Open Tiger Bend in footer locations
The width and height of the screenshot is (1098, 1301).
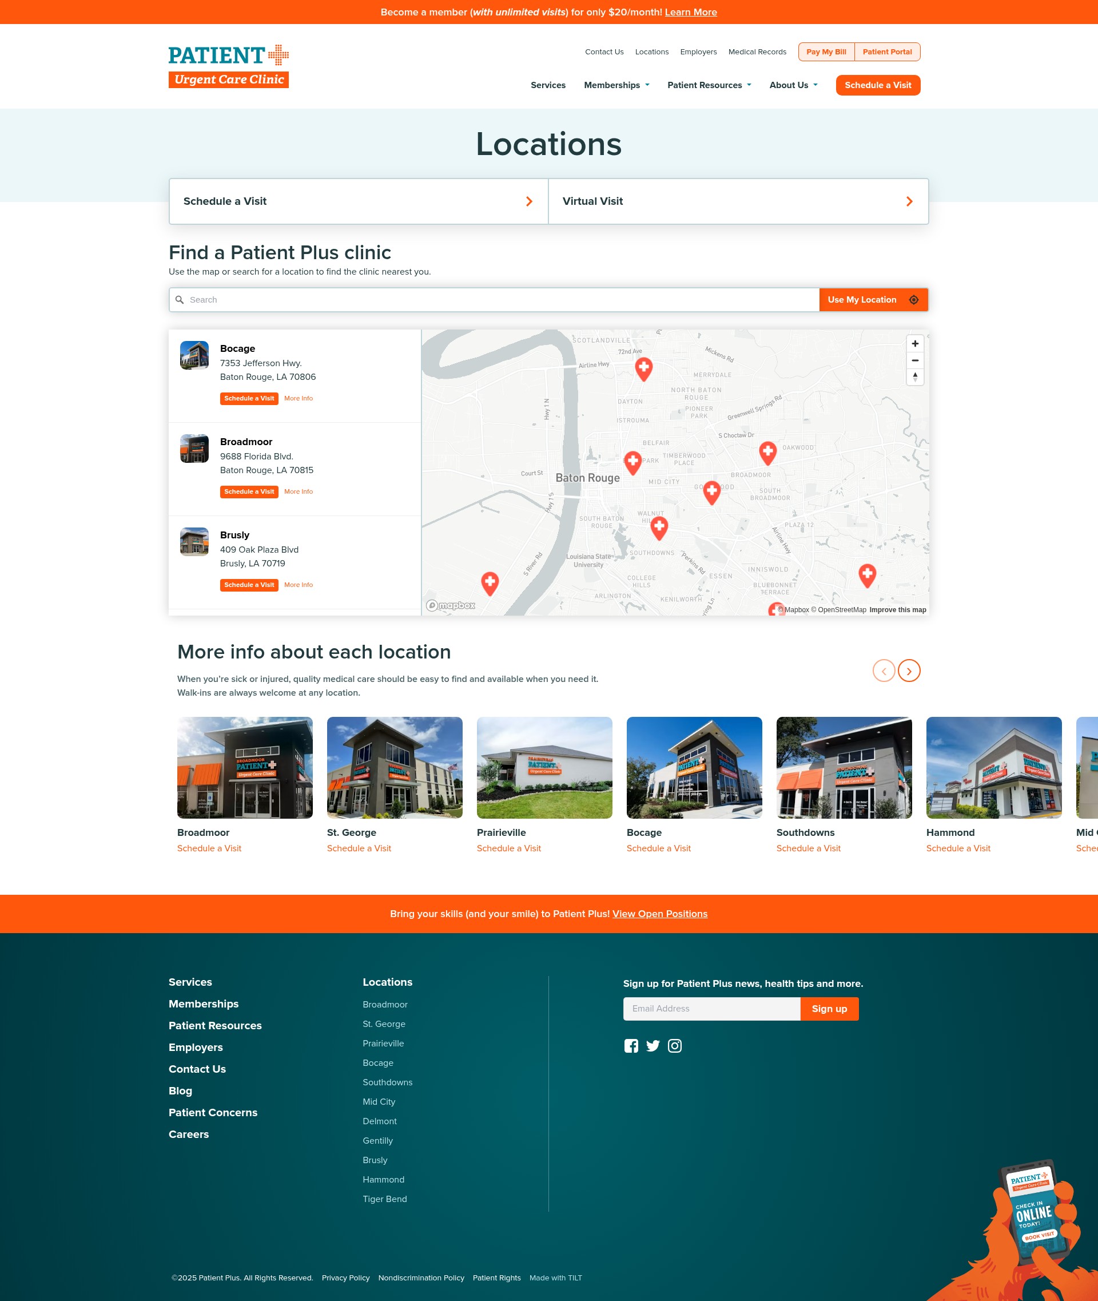385,1199
